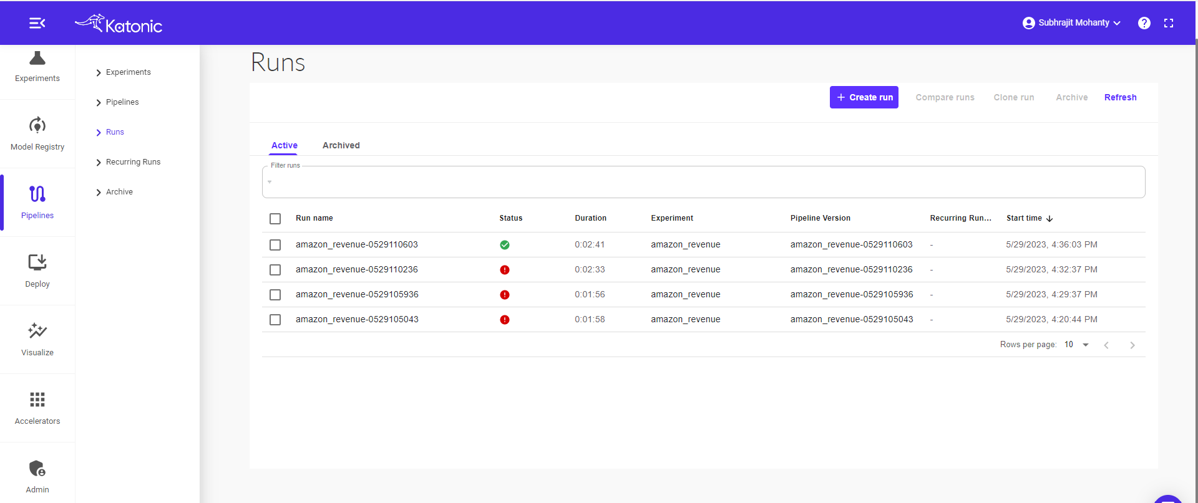Toggle fullscreen mode icon
This screenshot has width=1198, height=503.
tap(1169, 23)
